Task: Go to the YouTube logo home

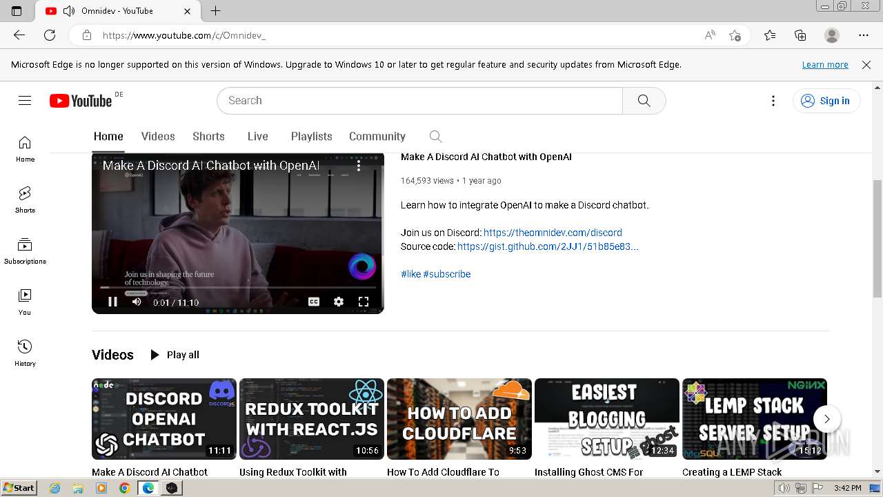Action: coord(81,101)
